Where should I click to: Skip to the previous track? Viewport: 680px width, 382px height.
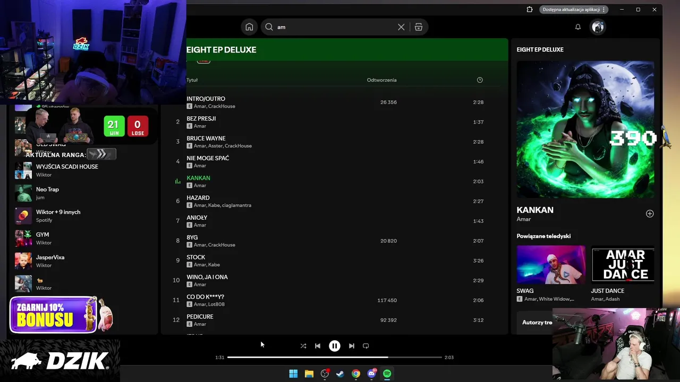coord(318,346)
